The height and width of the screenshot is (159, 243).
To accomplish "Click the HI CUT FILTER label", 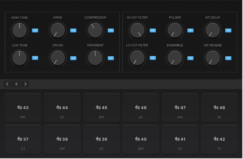I will (137, 17).
